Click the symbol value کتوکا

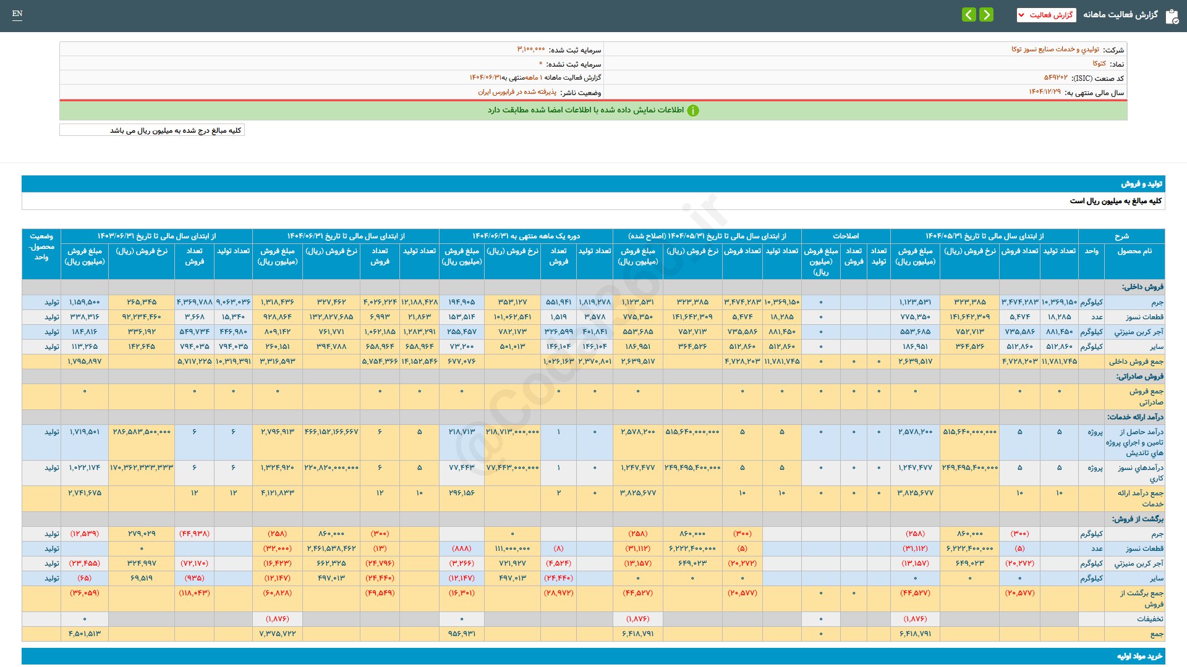1099,64
